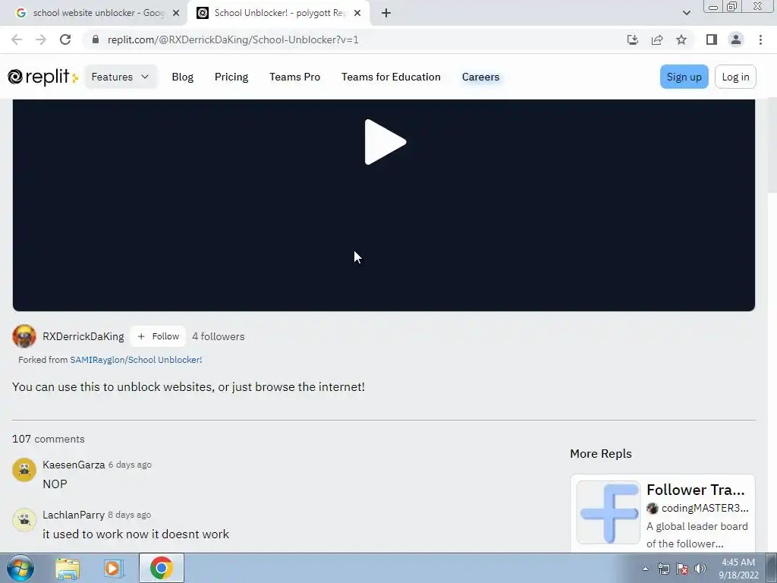Click the Chrome taskbar icon
This screenshot has width=777, height=583.
(161, 568)
